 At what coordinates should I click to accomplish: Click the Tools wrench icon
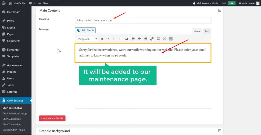point(4,85)
